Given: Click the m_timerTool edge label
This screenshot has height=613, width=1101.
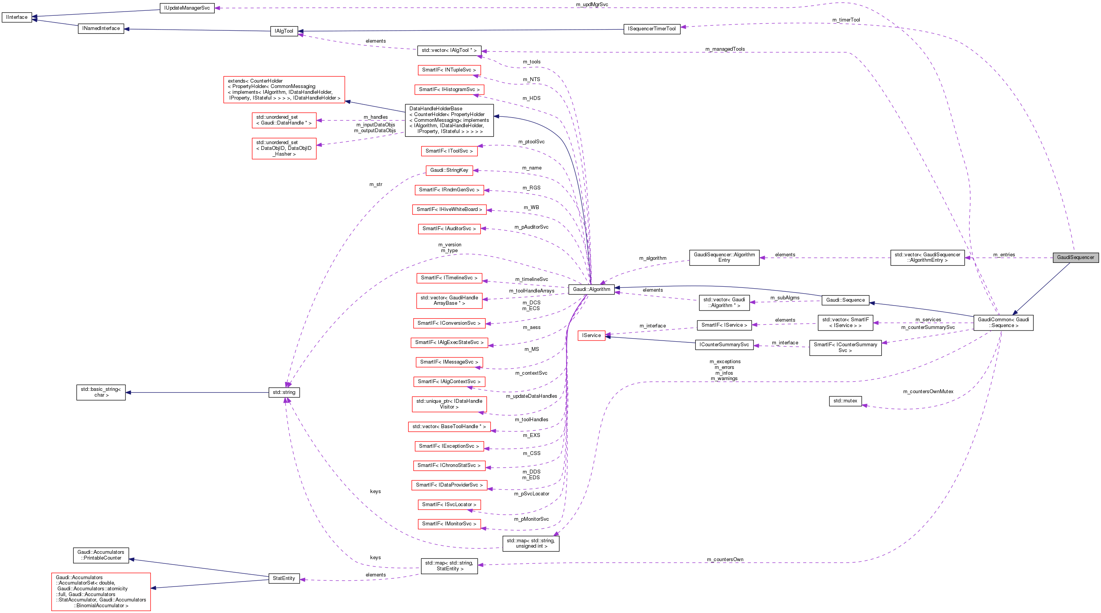Looking at the screenshot, I should tap(846, 20).
